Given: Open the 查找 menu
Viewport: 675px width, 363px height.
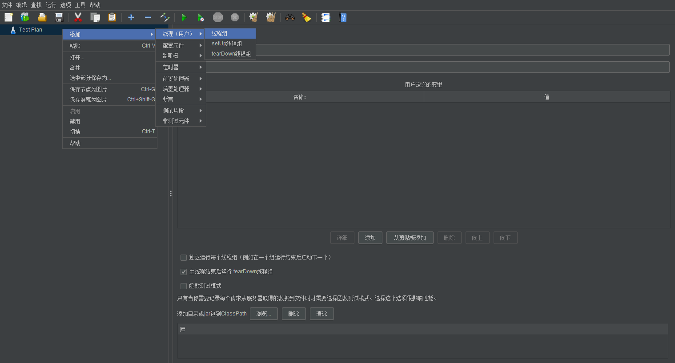Looking at the screenshot, I should (x=36, y=5).
